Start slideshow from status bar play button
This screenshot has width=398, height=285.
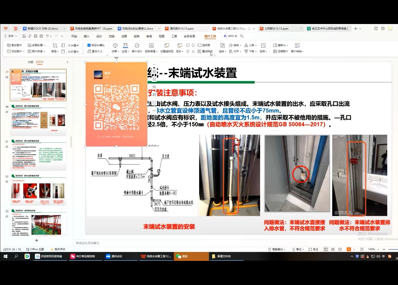(349, 249)
